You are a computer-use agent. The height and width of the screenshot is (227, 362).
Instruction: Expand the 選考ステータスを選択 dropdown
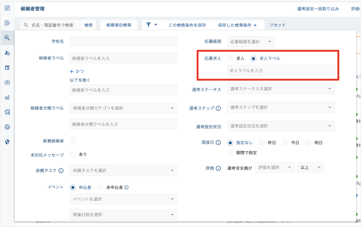281,89
